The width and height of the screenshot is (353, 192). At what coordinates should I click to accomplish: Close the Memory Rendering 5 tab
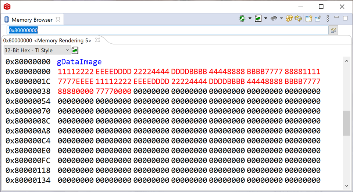[x=97, y=40]
